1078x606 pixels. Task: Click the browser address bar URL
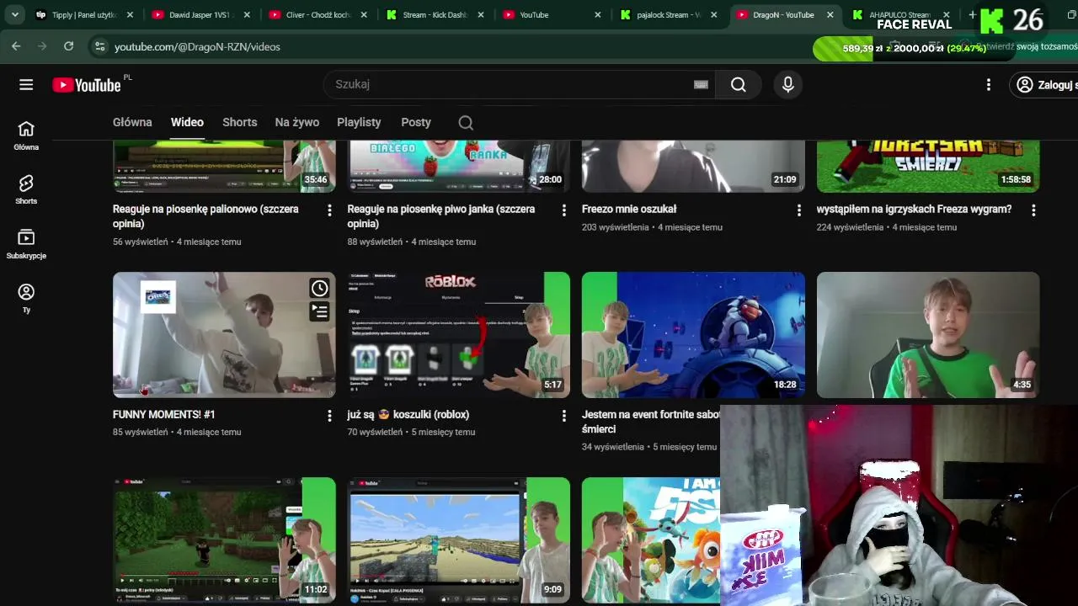(197, 46)
